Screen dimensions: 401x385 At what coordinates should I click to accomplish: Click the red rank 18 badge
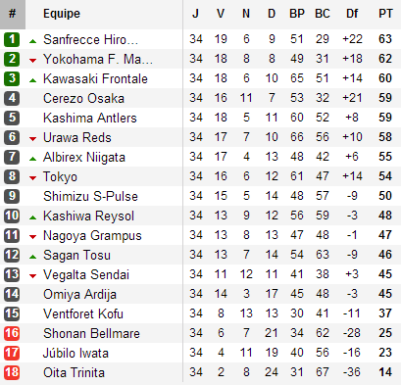pos(12,372)
